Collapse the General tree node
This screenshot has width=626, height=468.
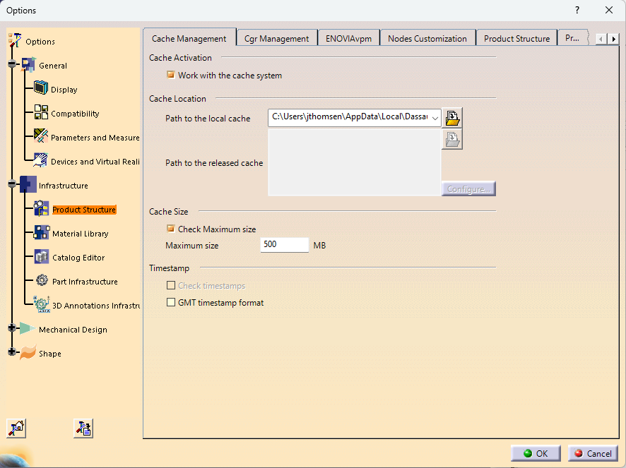(12, 64)
